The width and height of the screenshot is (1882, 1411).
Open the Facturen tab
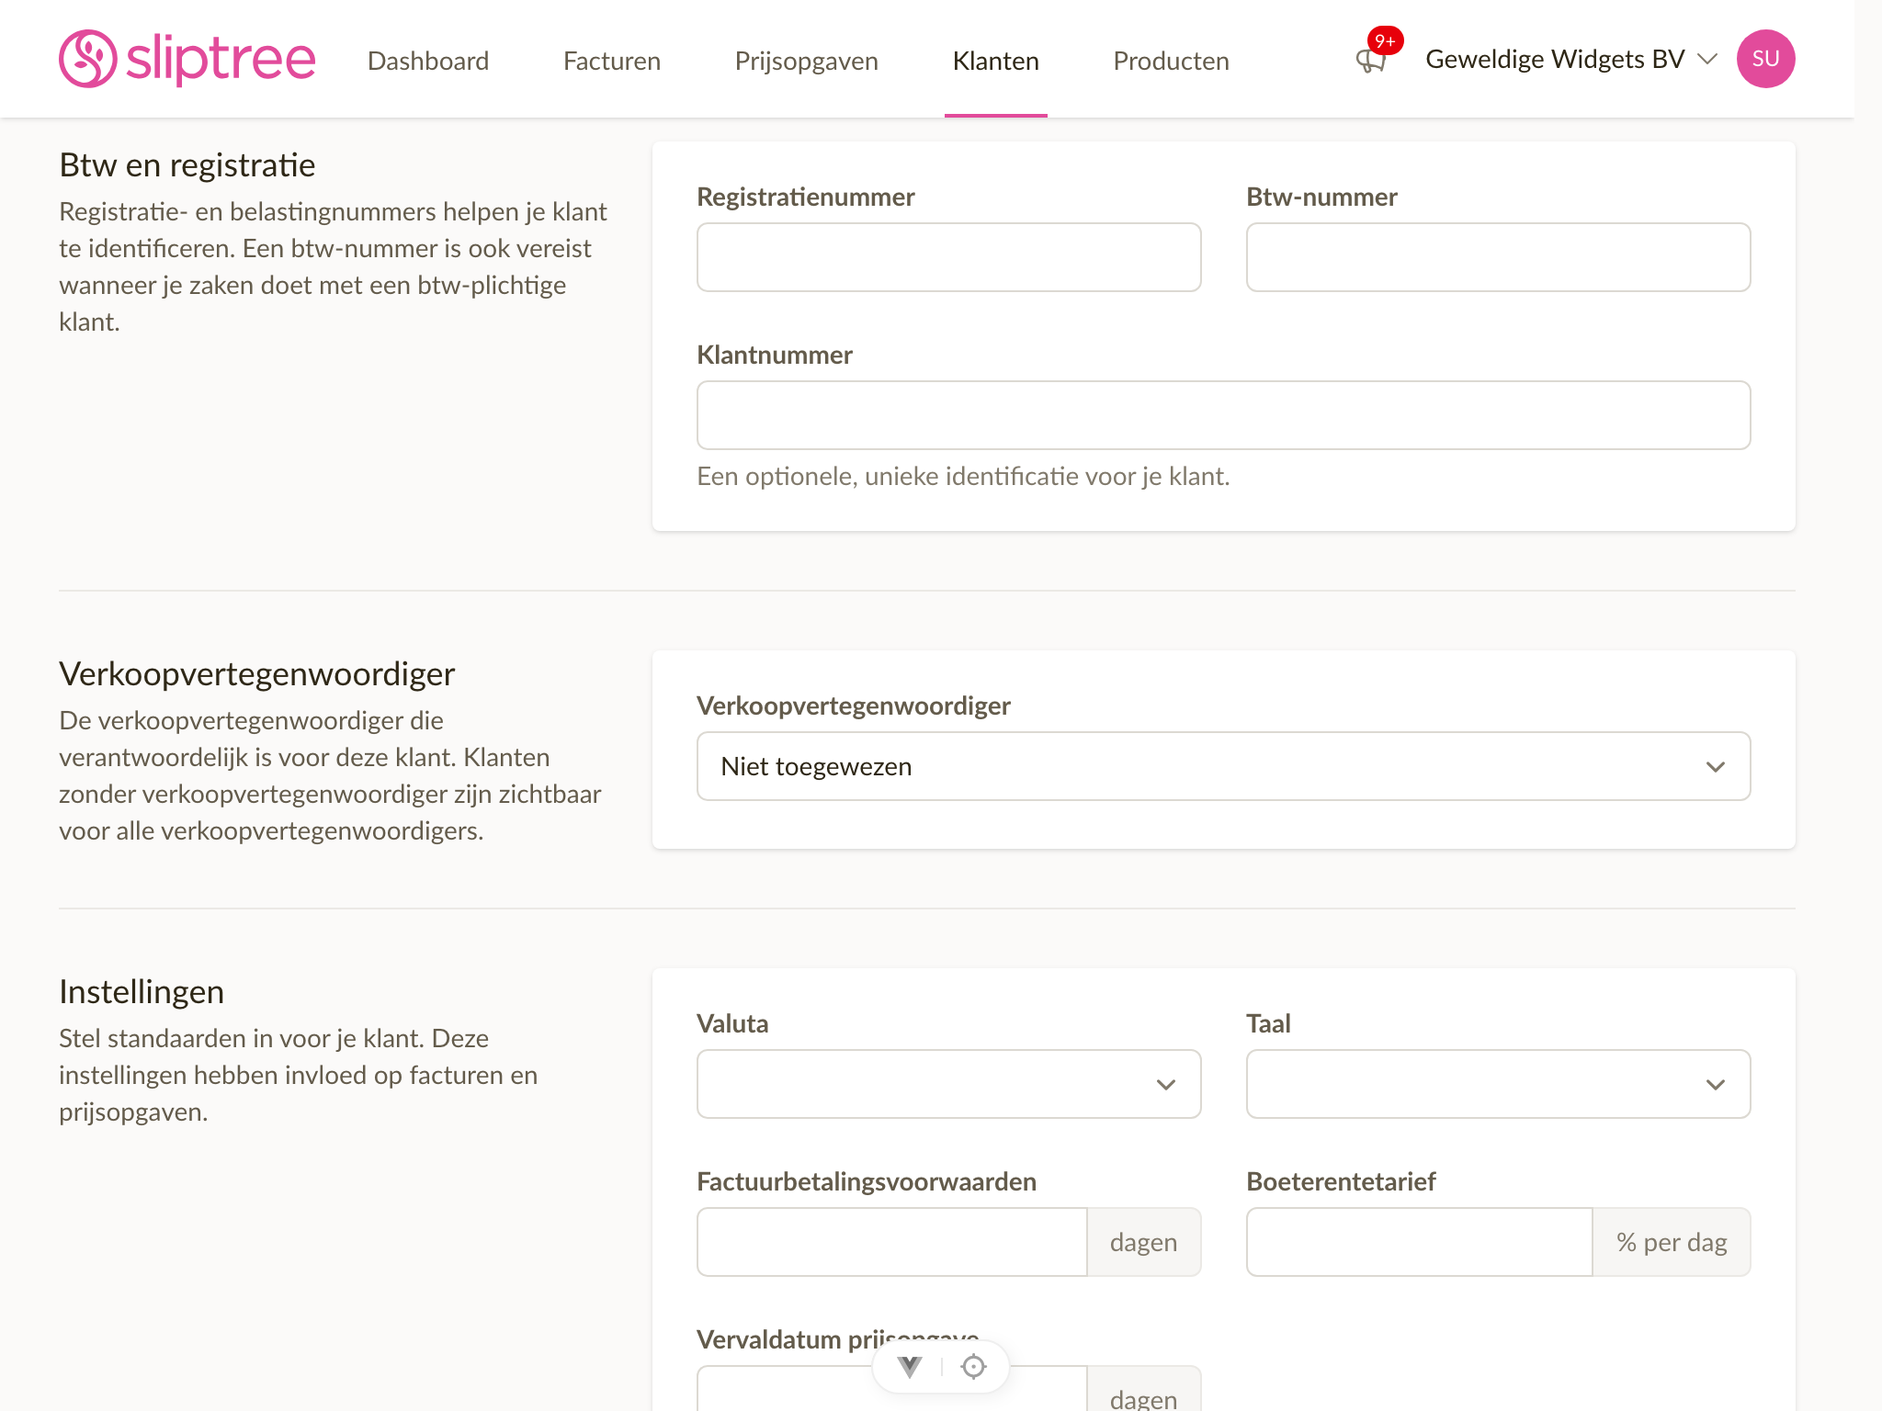pos(612,61)
